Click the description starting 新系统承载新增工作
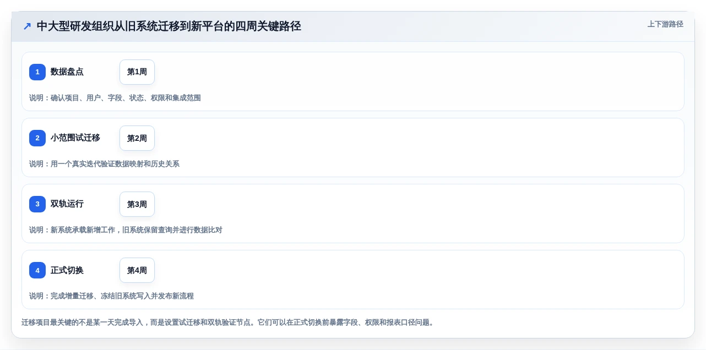 tap(126, 230)
